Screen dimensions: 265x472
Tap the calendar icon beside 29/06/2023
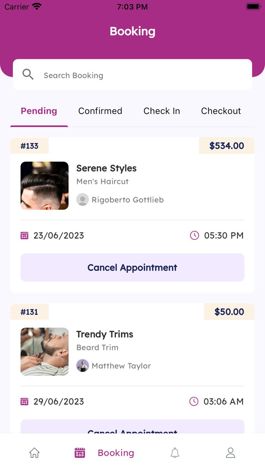24,401
